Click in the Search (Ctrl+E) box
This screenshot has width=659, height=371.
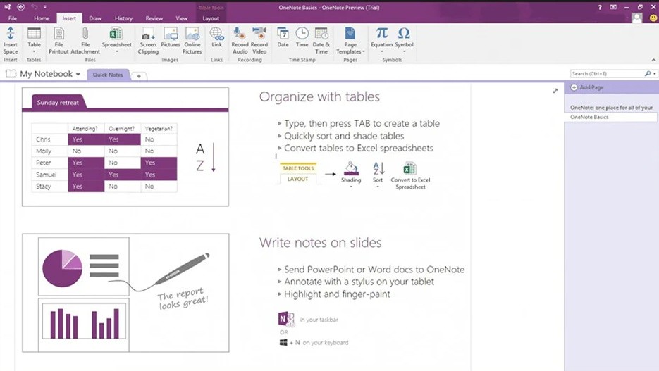coord(608,74)
